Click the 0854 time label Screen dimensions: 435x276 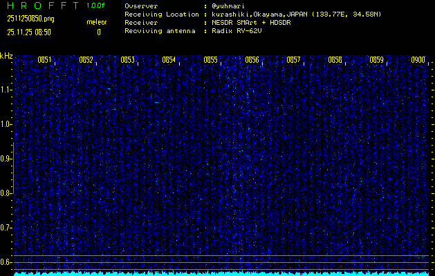(x=169, y=60)
